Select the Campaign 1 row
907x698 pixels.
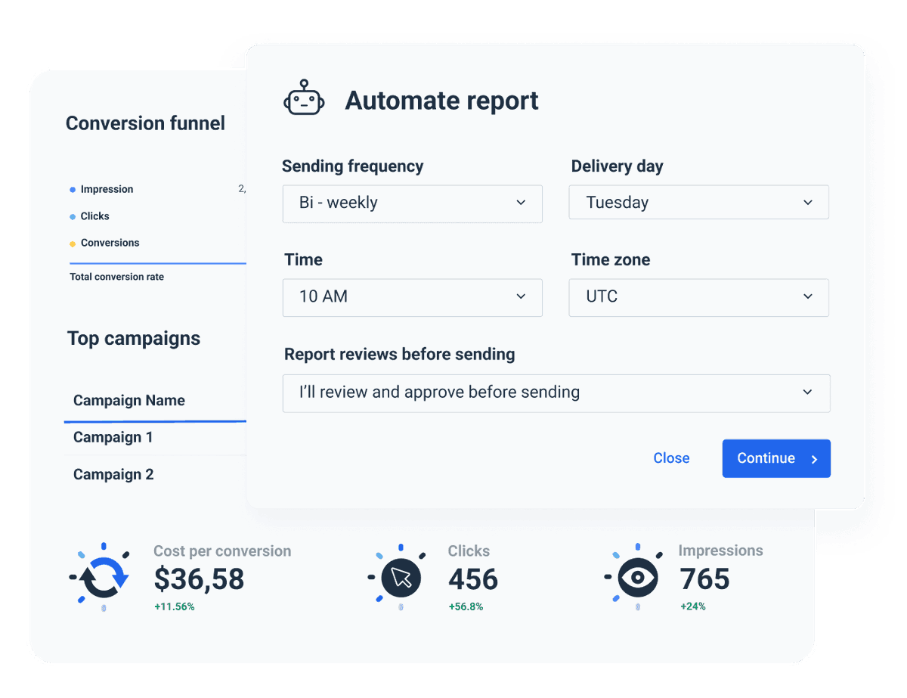pos(113,437)
